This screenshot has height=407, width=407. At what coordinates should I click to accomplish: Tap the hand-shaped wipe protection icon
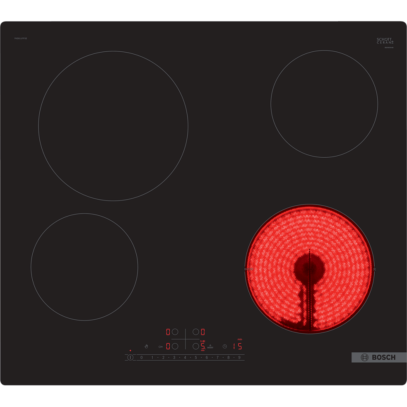[x=147, y=346]
